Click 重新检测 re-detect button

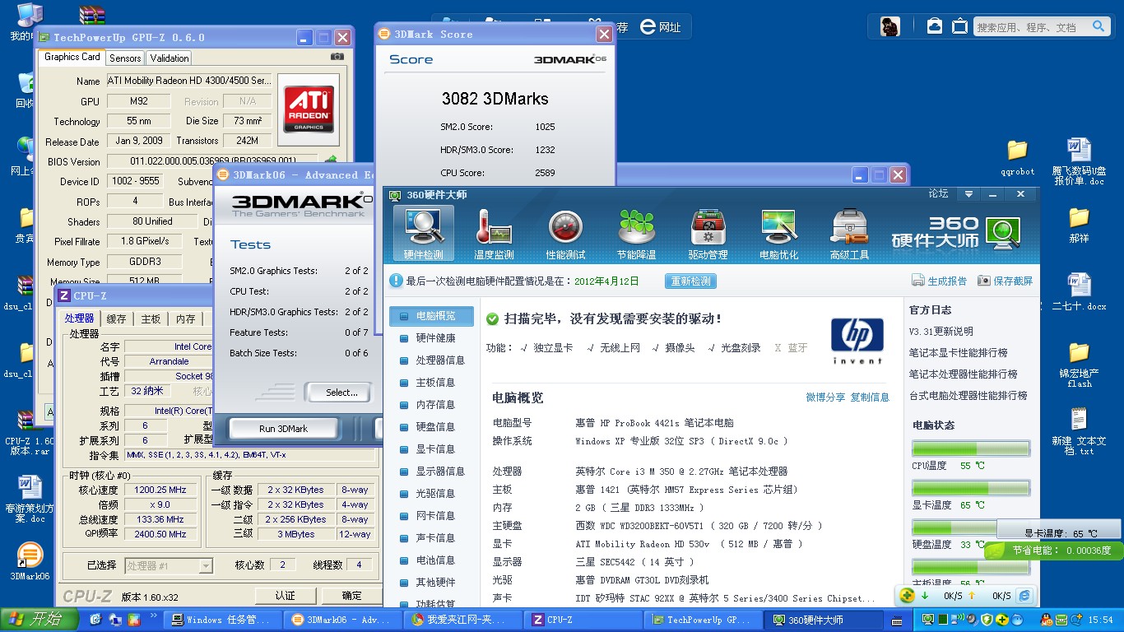point(690,281)
